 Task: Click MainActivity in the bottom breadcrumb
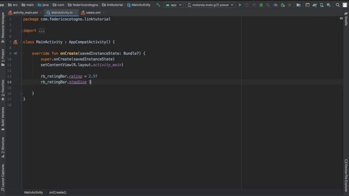point(34,192)
